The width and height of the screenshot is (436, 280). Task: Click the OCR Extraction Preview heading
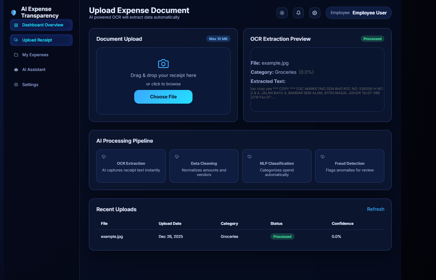280,39
